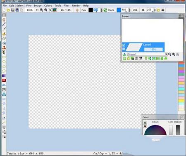
Task: Open the Select menu
Action: coord(20,6)
